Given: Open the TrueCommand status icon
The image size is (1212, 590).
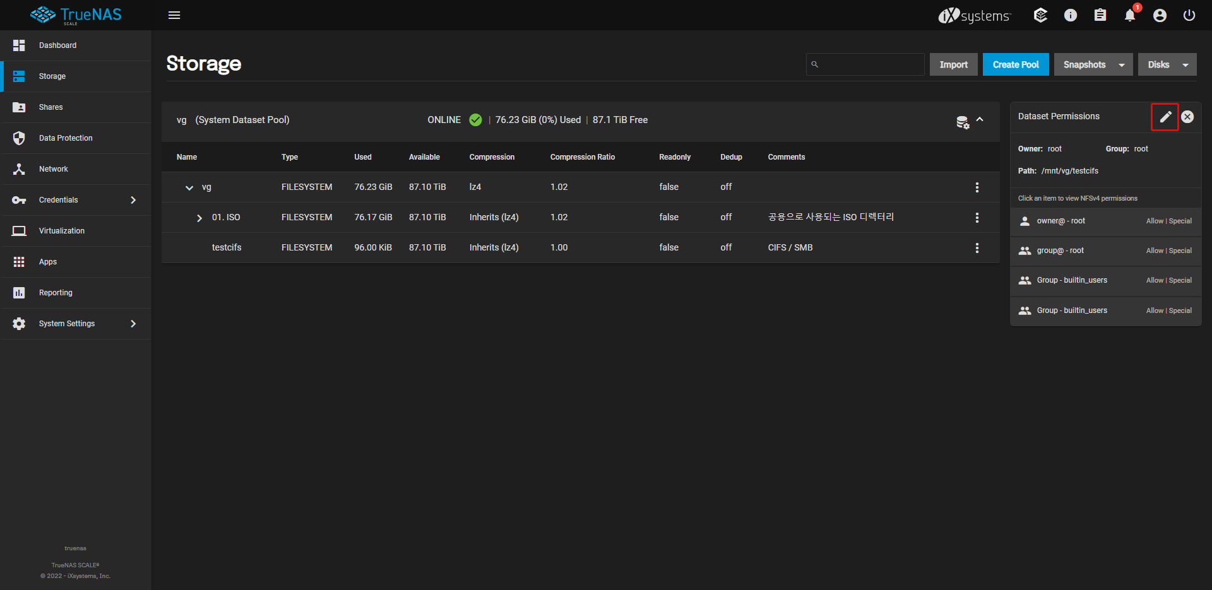Looking at the screenshot, I should (x=1040, y=15).
